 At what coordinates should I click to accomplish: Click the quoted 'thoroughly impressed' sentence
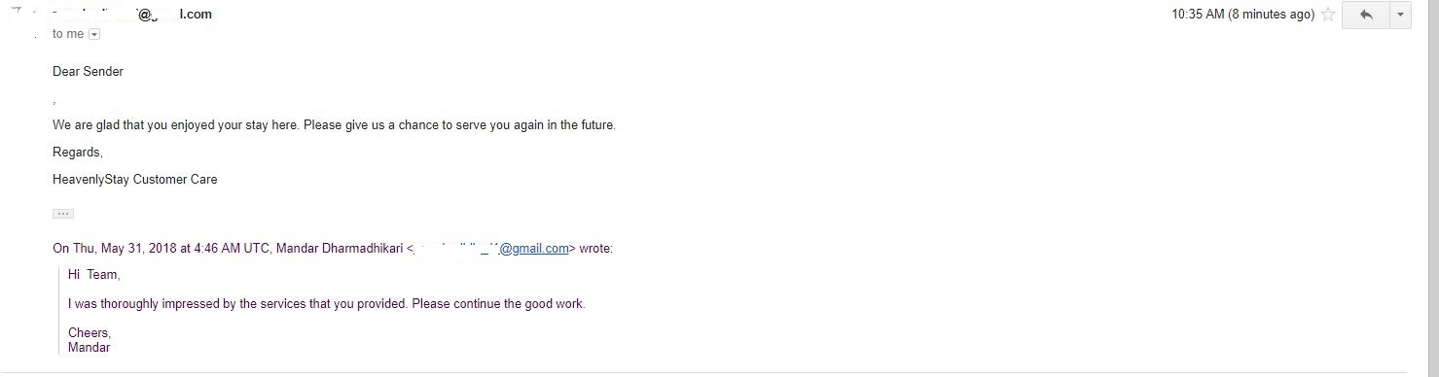coord(327,304)
